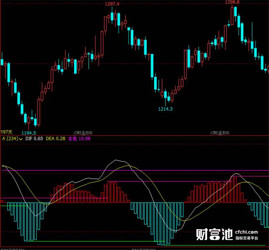Image resolution: width=269 pixels, height=250 pixels.
Task: Click the 1297.4 high price label
Action: 112,4
